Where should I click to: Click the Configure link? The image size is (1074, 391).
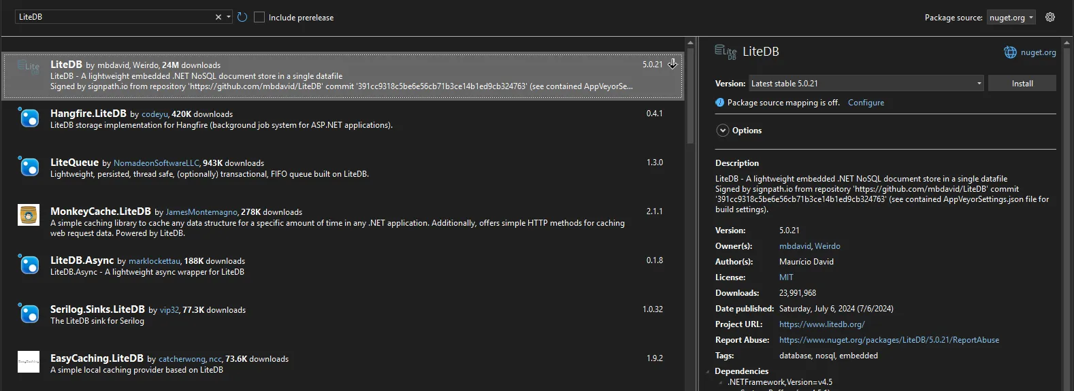pyautogui.click(x=866, y=103)
